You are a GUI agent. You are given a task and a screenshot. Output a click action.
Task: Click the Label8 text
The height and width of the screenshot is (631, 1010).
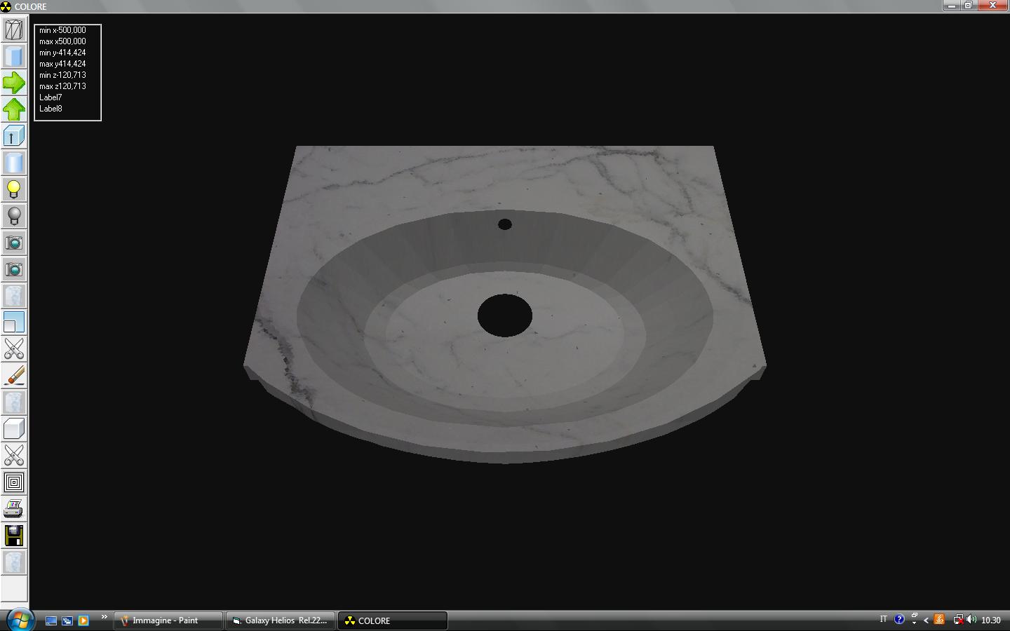click(x=50, y=109)
